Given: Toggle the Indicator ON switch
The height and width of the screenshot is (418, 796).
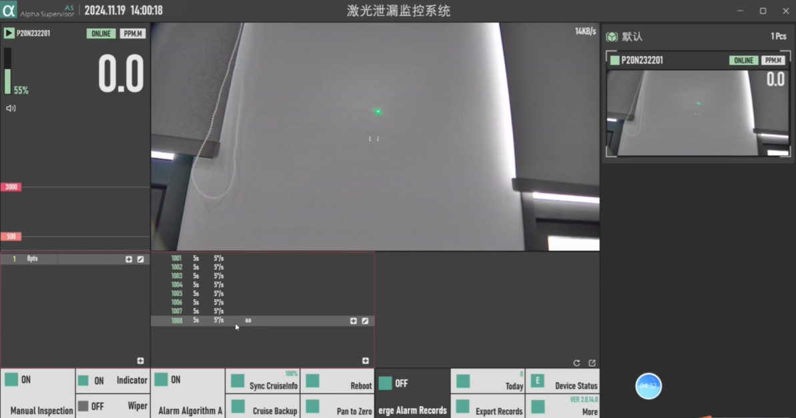Looking at the screenshot, I should pyautogui.click(x=83, y=381).
